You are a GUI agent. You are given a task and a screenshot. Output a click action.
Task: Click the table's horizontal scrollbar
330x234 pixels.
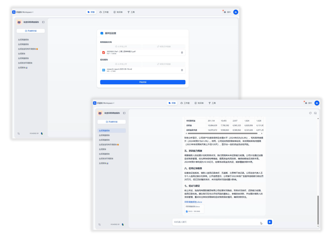(222, 133)
